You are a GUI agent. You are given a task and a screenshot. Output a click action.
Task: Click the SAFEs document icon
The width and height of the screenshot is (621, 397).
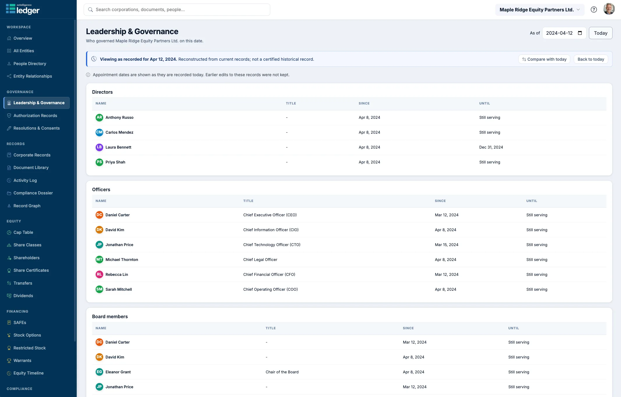click(x=9, y=323)
